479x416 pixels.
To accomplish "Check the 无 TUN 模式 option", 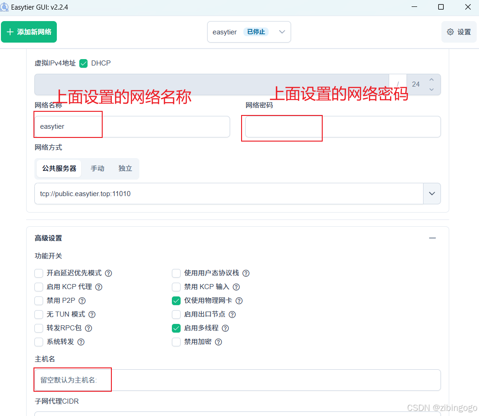I will [x=39, y=314].
